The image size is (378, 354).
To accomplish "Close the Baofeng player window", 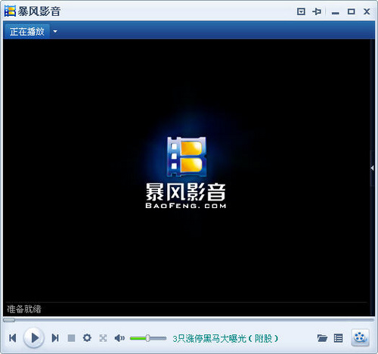I will (x=367, y=11).
